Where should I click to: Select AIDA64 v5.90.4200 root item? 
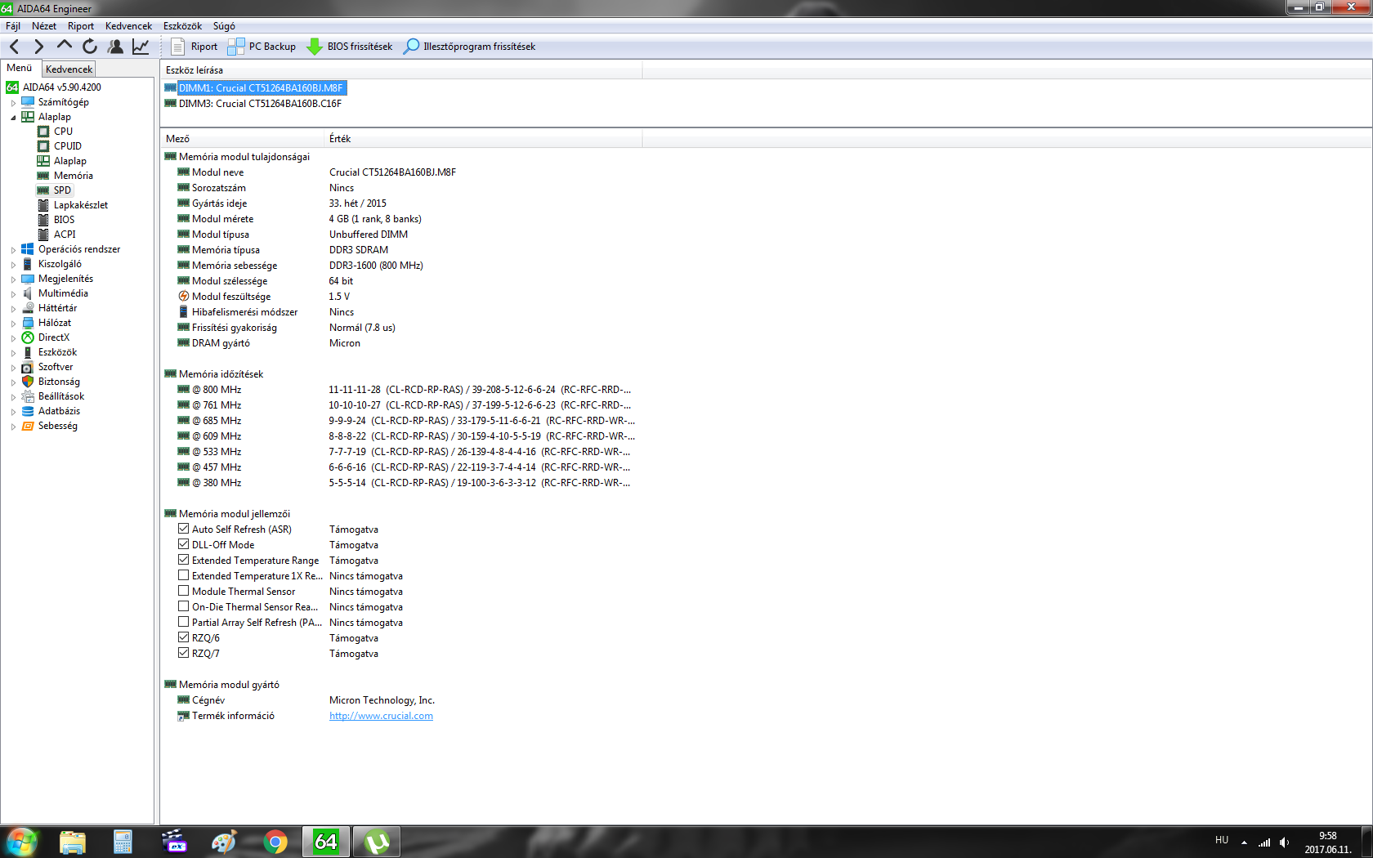(x=61, y=87)
